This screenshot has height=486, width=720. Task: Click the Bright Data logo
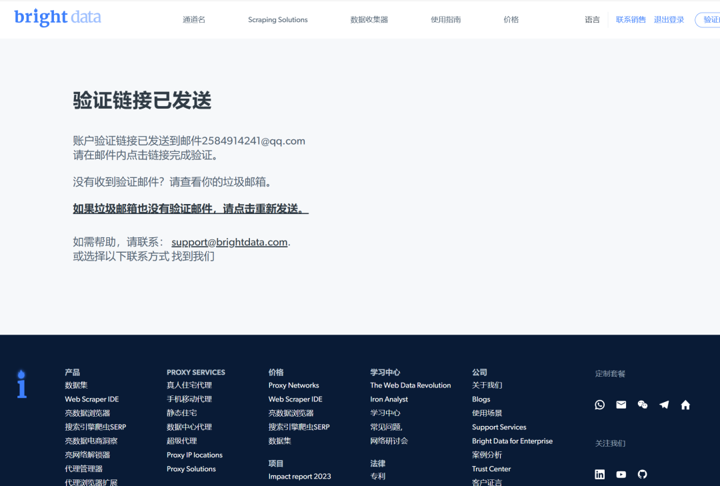click(x=57, y=17)
